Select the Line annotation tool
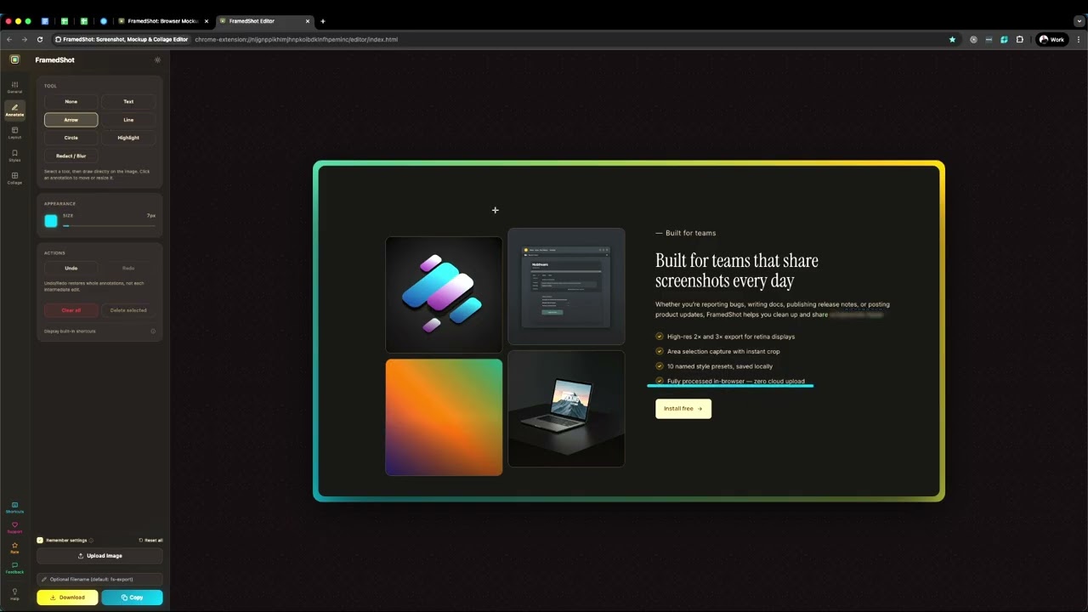 point(128,120)
